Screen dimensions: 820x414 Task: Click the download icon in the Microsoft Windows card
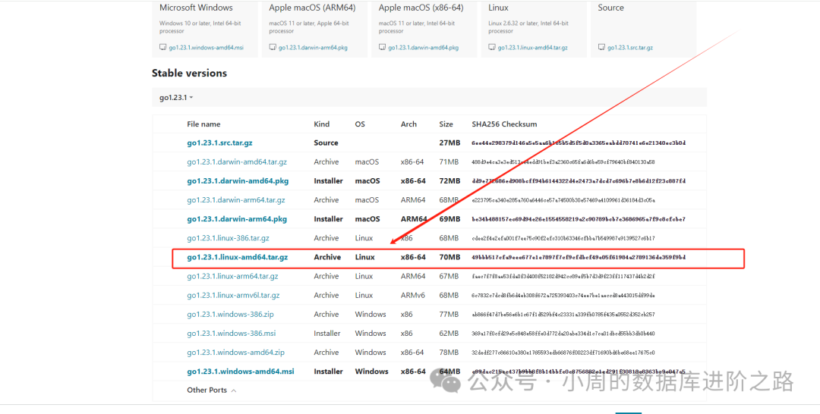click(162, 47)
